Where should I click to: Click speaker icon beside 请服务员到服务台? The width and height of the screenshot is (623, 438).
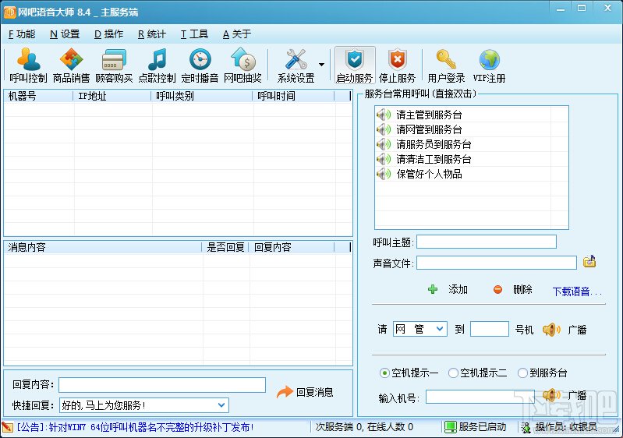tap(384, 144)
